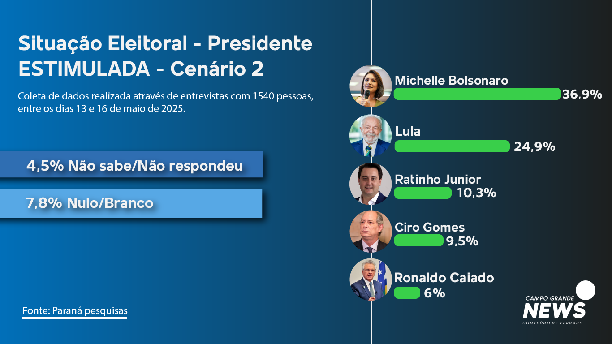612x344 pixels.
Task: Click the Situação Eleitoral - Presidente title
Action: (165, 43)
